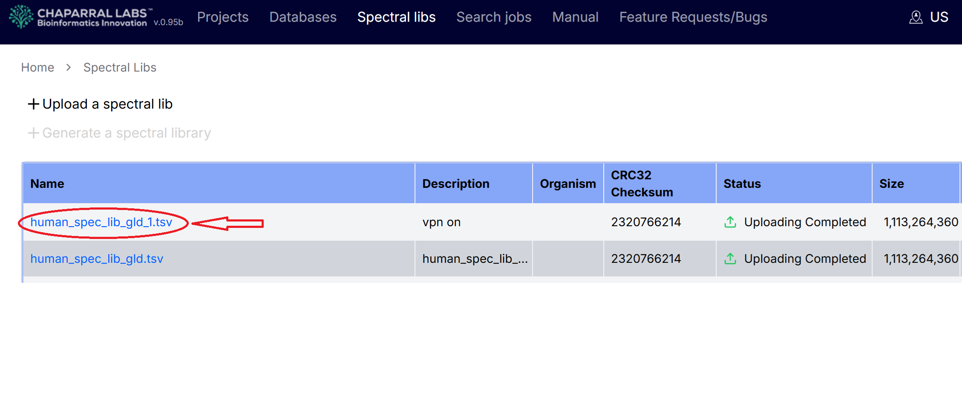Click the breadcrumb chevron separator after Home

69,67
